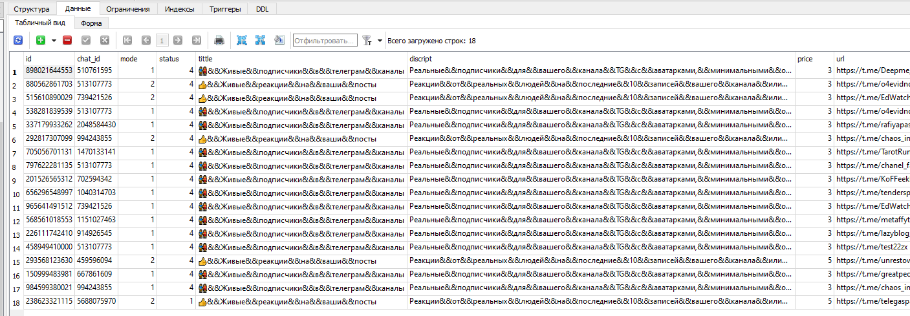
Task: Add a new row with the green plus
Action: (41, 40)
